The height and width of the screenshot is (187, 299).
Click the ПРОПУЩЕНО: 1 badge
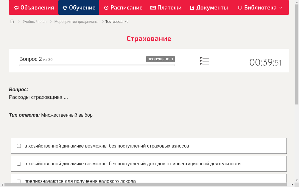coord(160,59)
